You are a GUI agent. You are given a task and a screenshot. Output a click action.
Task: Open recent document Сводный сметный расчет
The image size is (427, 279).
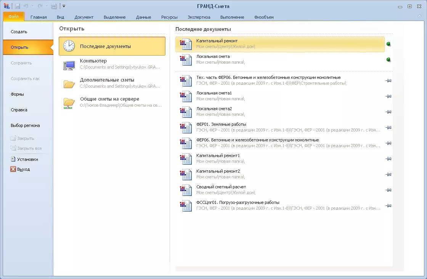pos(280,190)
